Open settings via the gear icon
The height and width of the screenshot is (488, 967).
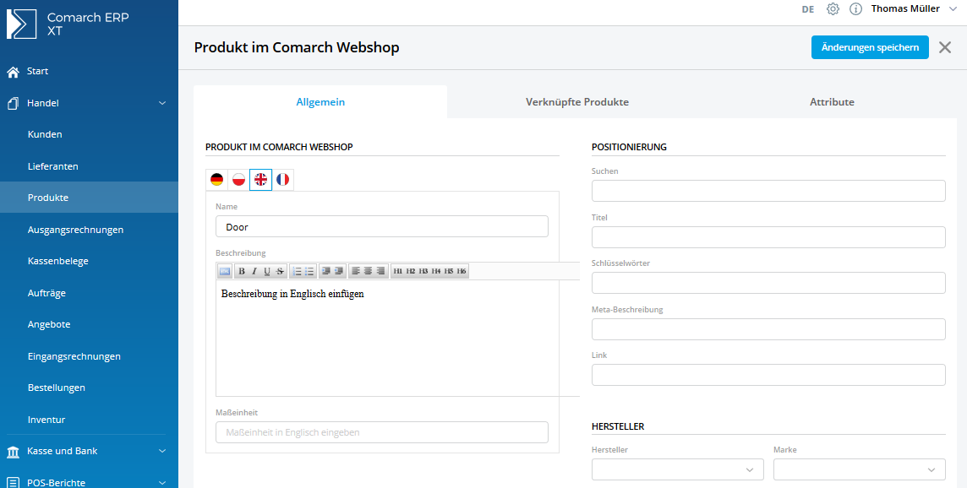833,9
